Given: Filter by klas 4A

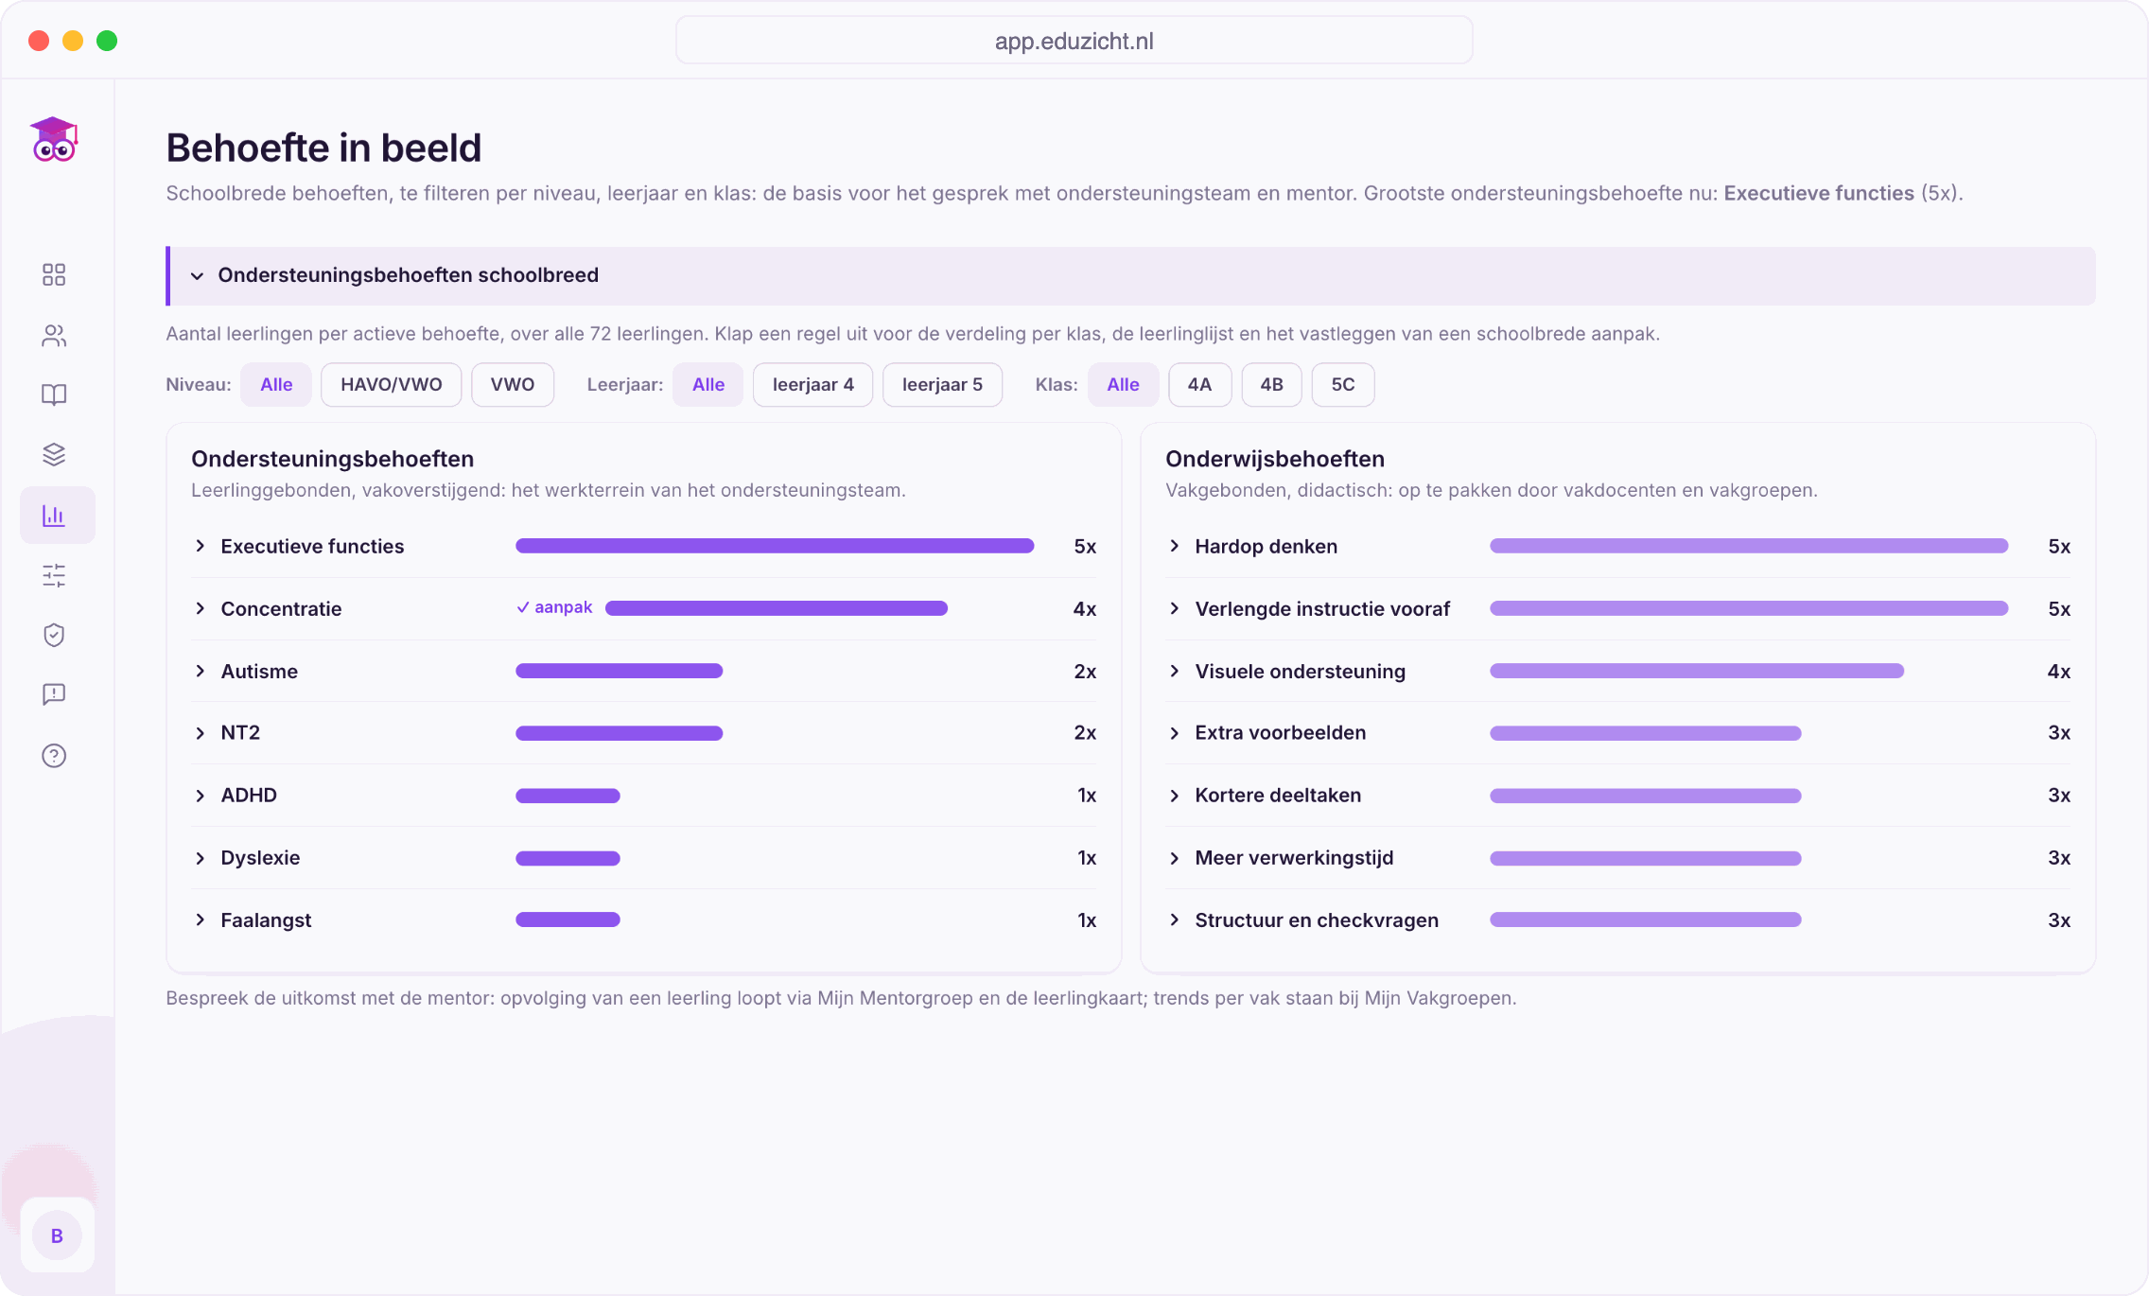Looking at the screenshot, I should (x=1199, y=385).
